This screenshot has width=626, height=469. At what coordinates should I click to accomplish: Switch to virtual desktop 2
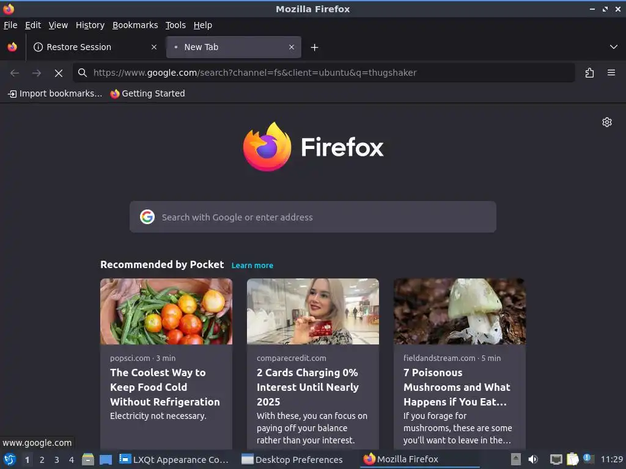click(x=42, y=460)
